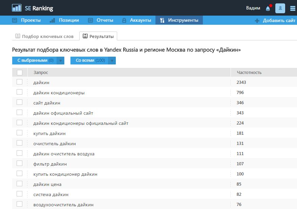Check the box for дайкин кондиционеры

(20, 92)
